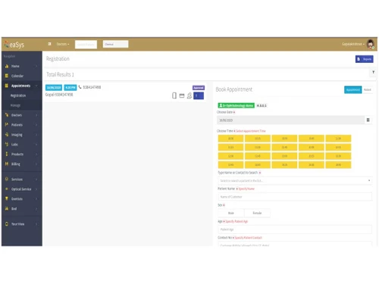
Task: Click the filter icon beside Total Results
Action: 373,72
